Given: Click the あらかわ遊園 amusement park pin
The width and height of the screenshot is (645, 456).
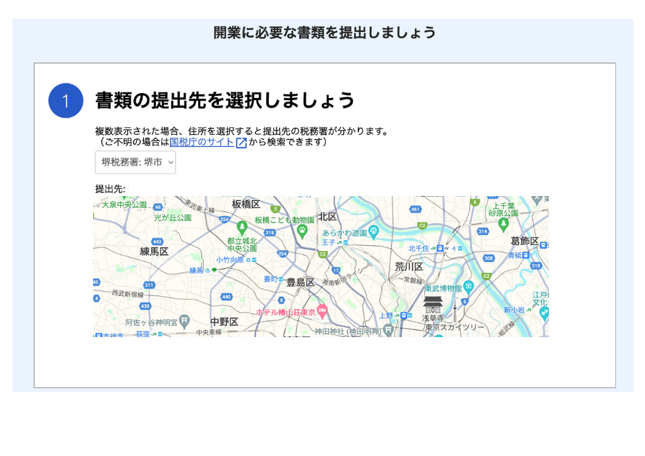Looking at the screenshot, I should [x=374, y=231].
